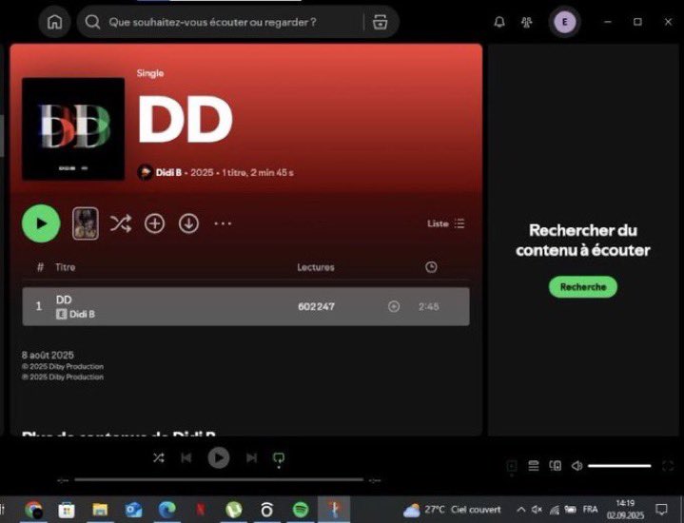Open the Browse icon inside search bar
The height and width of the screenshot is (523, 684).
point(380,22)
